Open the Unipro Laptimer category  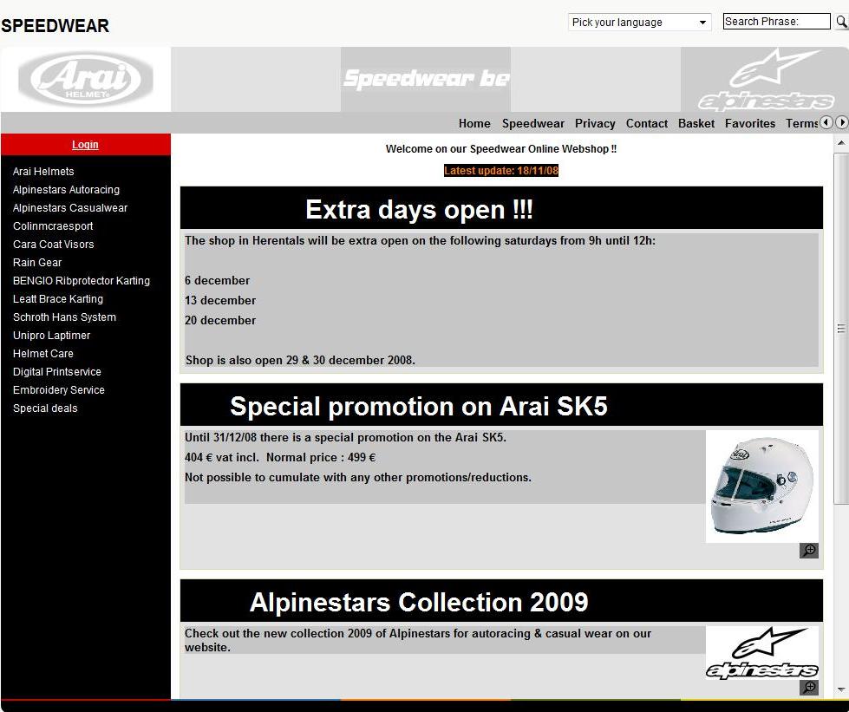click(51, 335)
